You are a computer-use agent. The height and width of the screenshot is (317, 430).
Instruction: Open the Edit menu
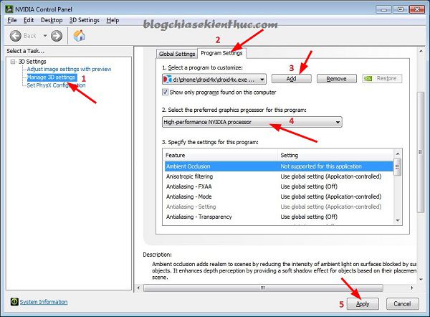29,20
